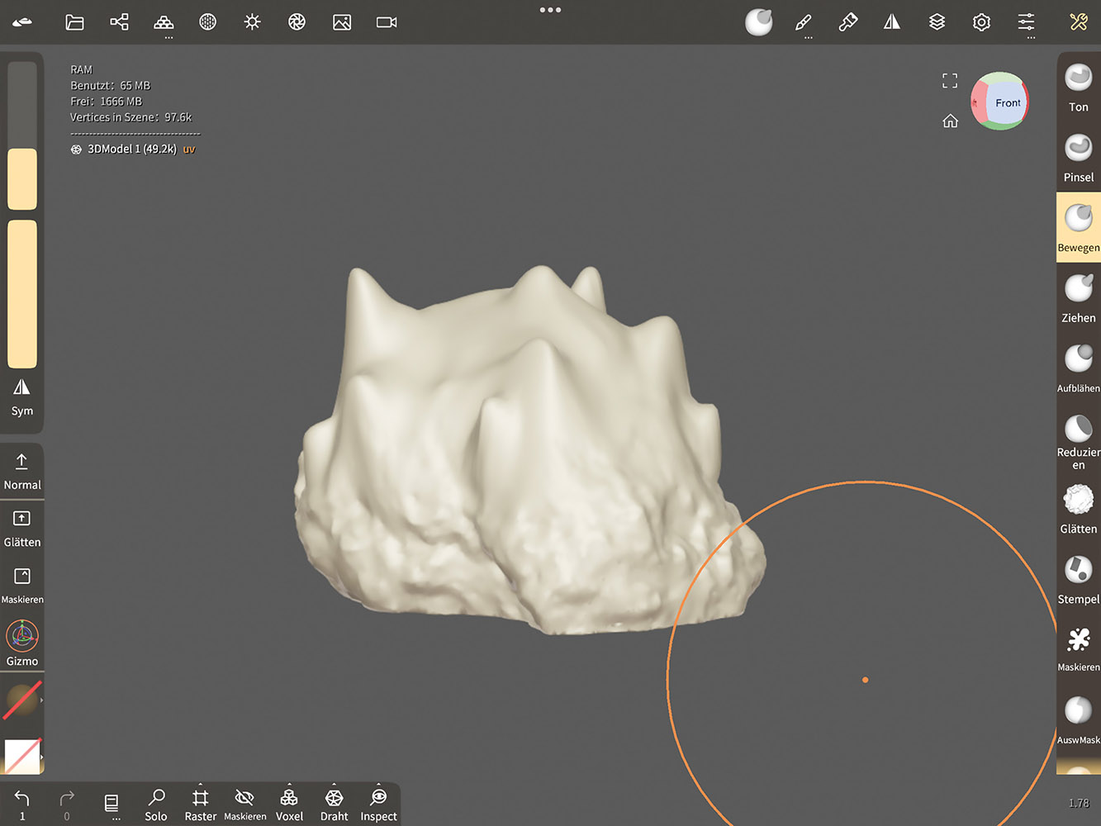
Task: Select the Maskieren mask tool in right panel
Action: [x=1079, y=649]
